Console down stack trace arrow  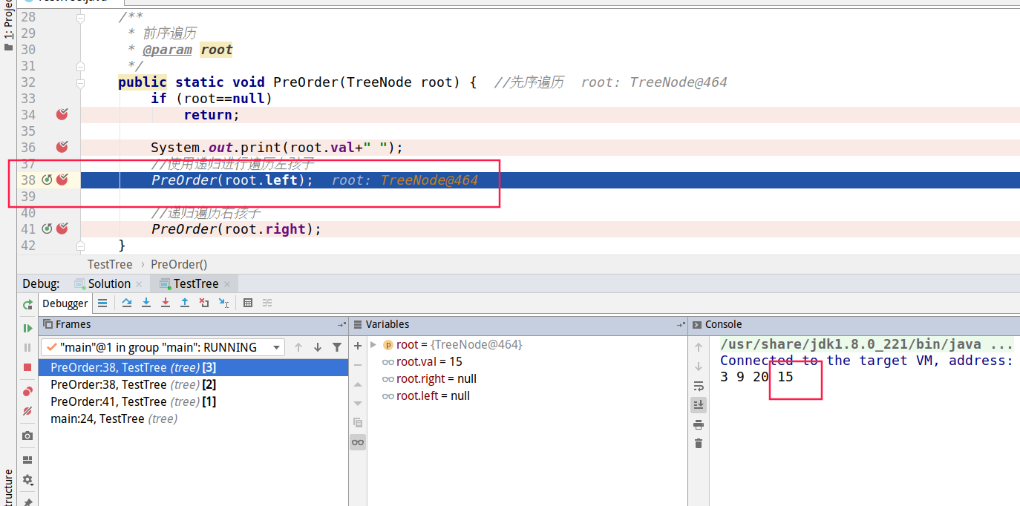click(699, 367)
